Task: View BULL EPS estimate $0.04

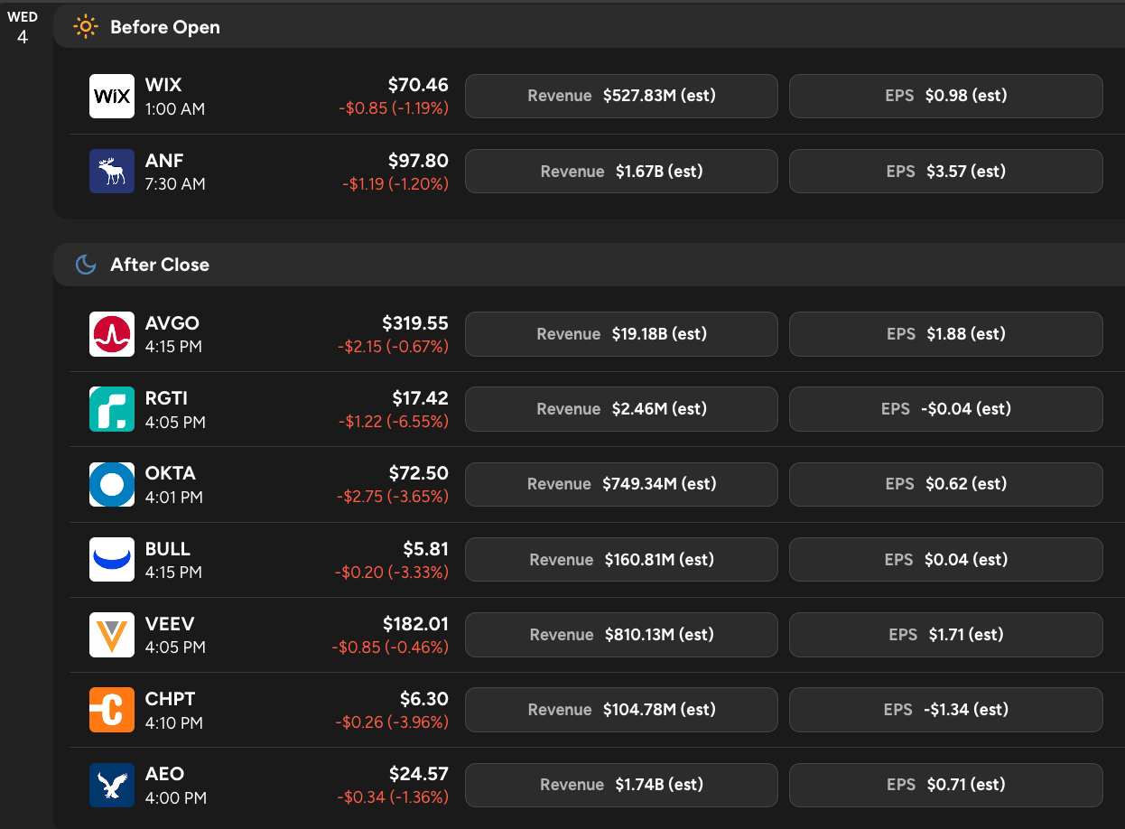Action: pos(946,560)
